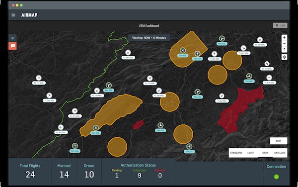Switch map style to STANDARD
This screenshot has width=298, height=187.
point(236,153)
